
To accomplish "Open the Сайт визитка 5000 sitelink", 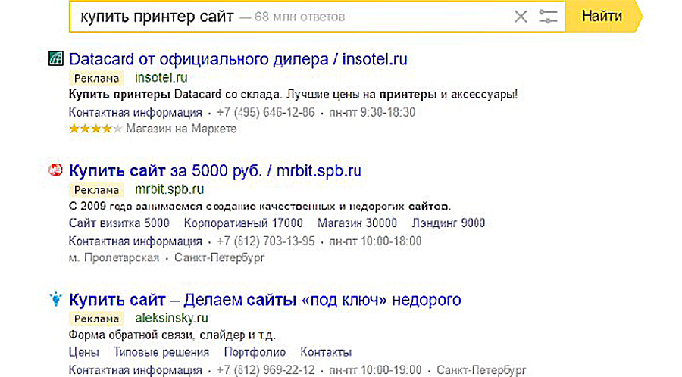I will [x=119, y=223].
